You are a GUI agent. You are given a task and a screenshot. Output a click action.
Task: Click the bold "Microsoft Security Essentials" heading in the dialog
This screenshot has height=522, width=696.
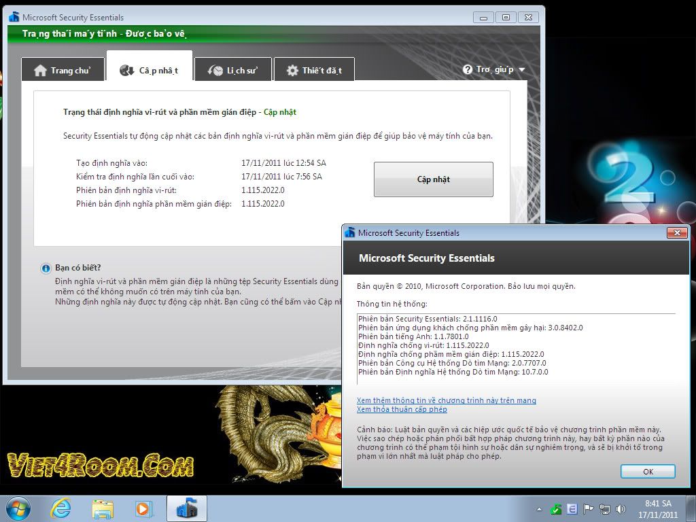(427, 258)
